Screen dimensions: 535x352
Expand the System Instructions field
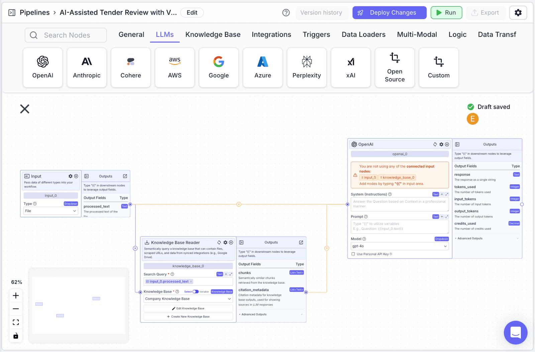coord(447,194)
